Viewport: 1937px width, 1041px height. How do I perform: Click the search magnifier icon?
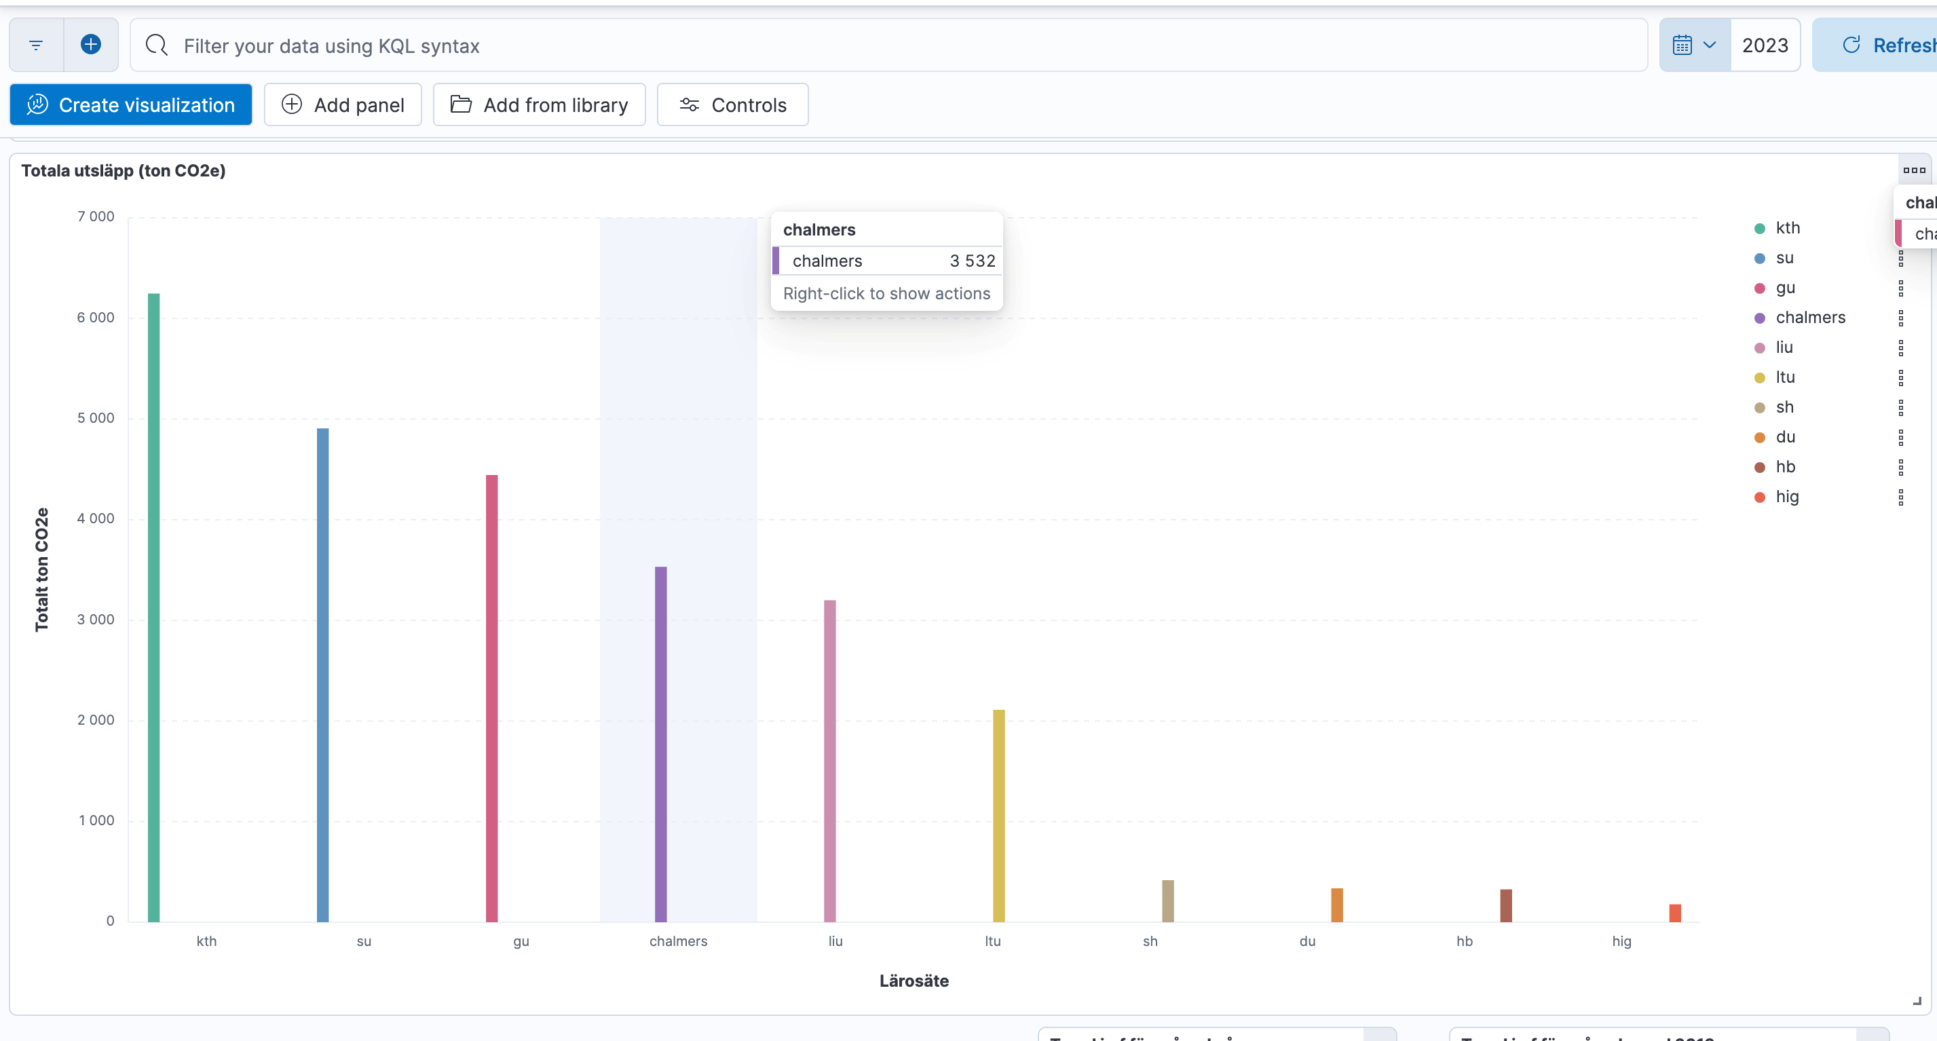(156, 45)
